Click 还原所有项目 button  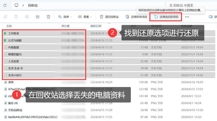pos(136,17)
